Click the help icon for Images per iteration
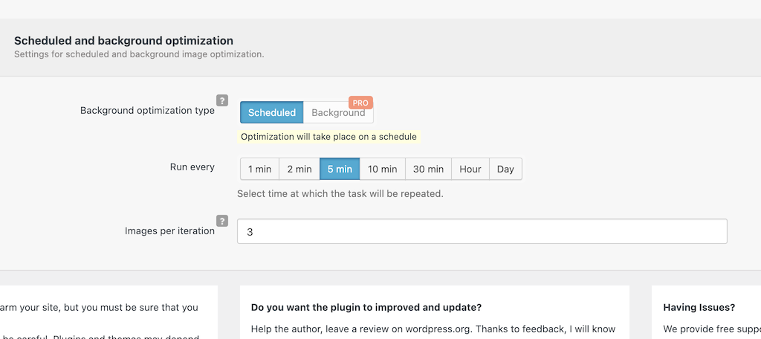The width and height of the screenshot is (761, 339). click(221, 221)
